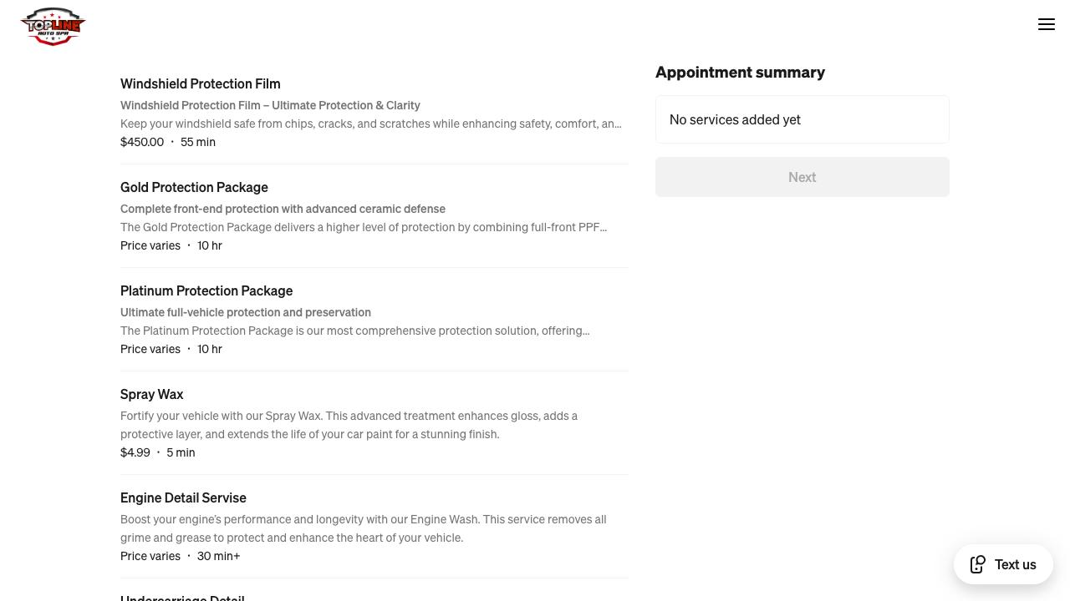The image size is (1070, 601).
Task: Click the phone chat icon beside Text us
Action: (978, 564)
